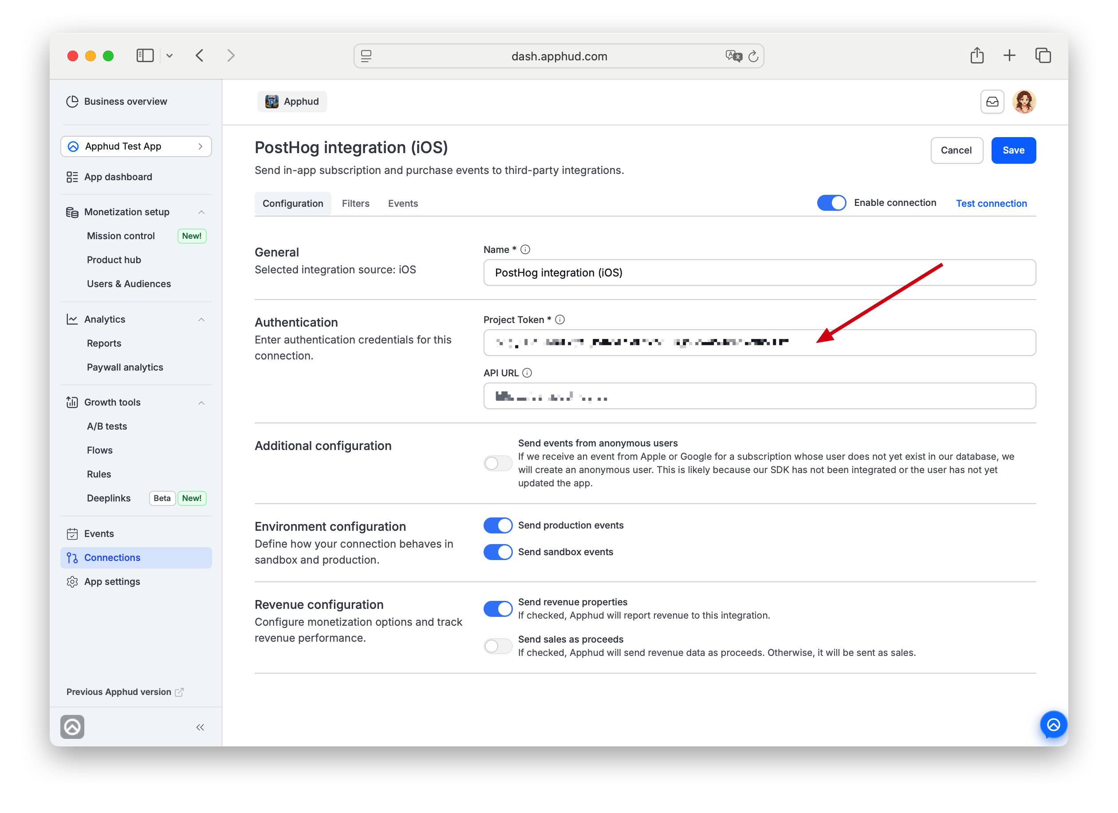Open Rules in sidebar
The width and height of the screenshot is (1118, 813).
tap(98, 474)
